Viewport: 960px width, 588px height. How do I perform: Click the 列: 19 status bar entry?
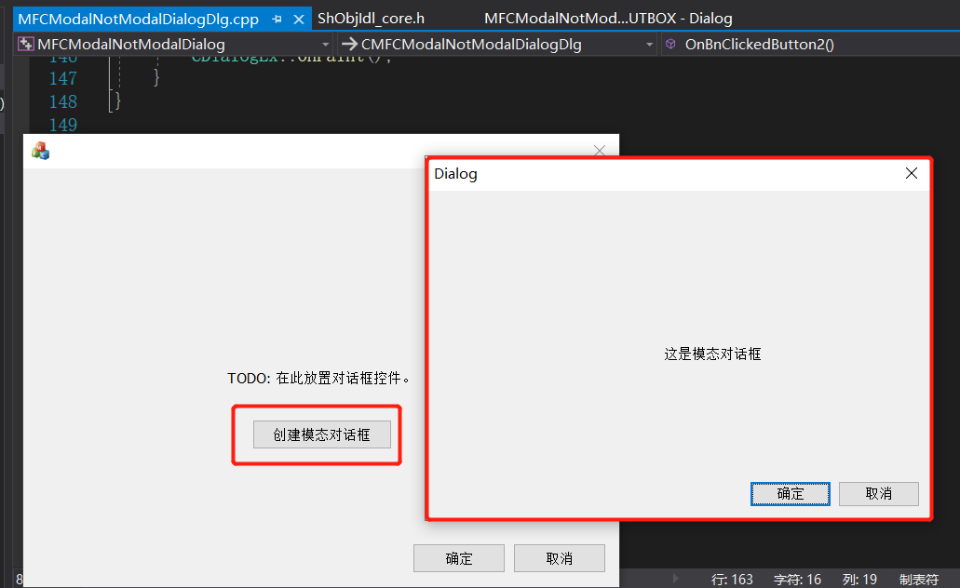[x=859, y=580]
